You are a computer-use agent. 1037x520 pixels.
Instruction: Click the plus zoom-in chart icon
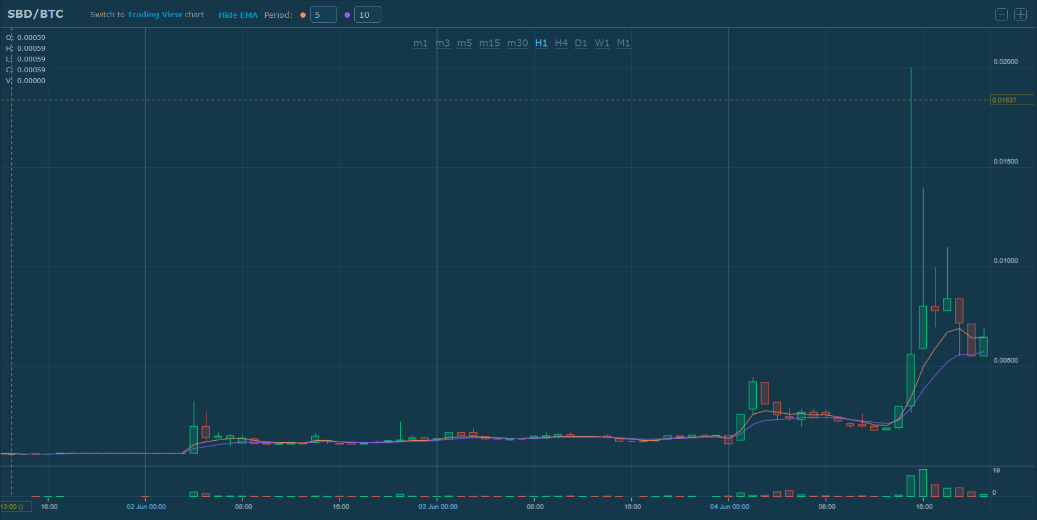1020,15
